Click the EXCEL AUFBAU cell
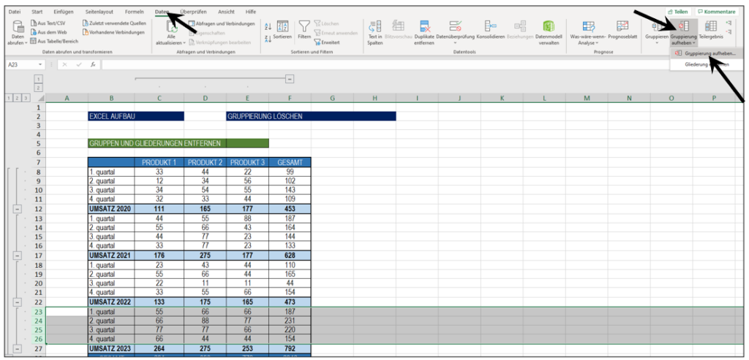Screen dimensions: 749x360 [x=136, y=116]
